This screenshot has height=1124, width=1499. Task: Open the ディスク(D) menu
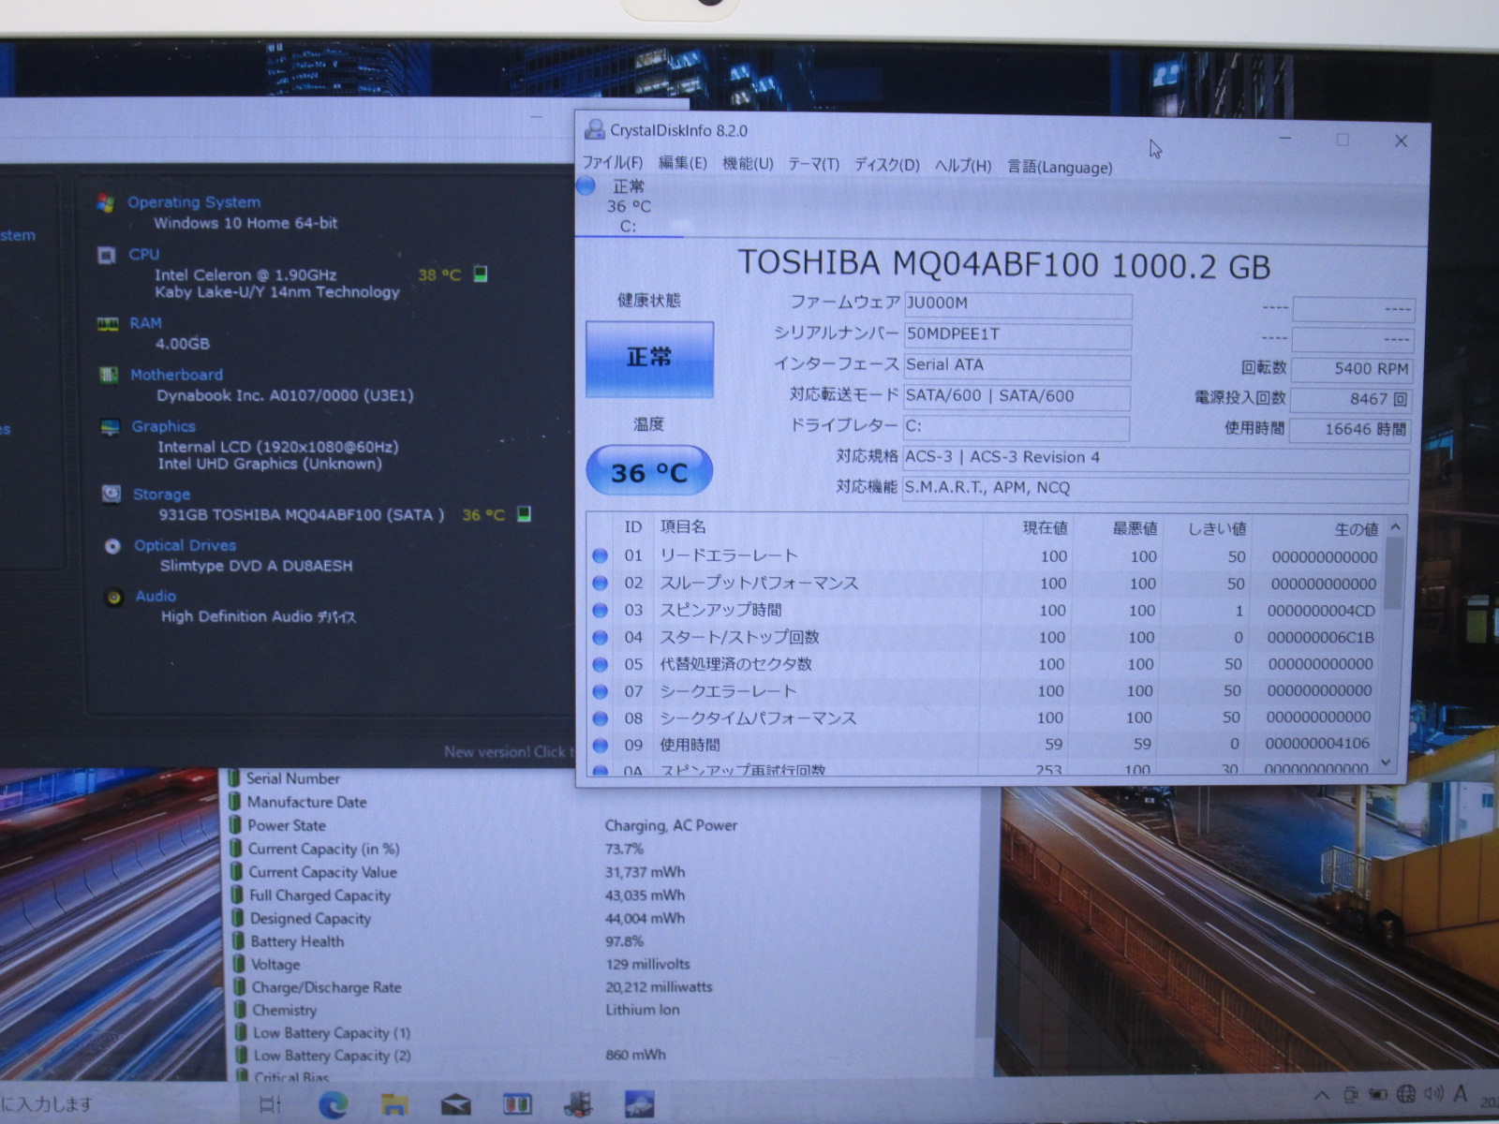point(886,165)
